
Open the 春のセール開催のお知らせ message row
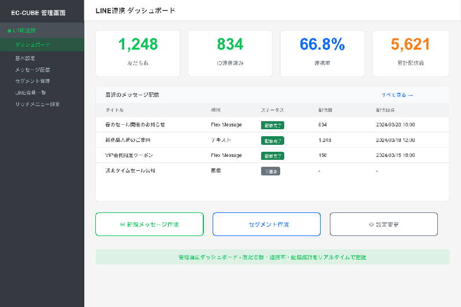[x=272, y=125]
